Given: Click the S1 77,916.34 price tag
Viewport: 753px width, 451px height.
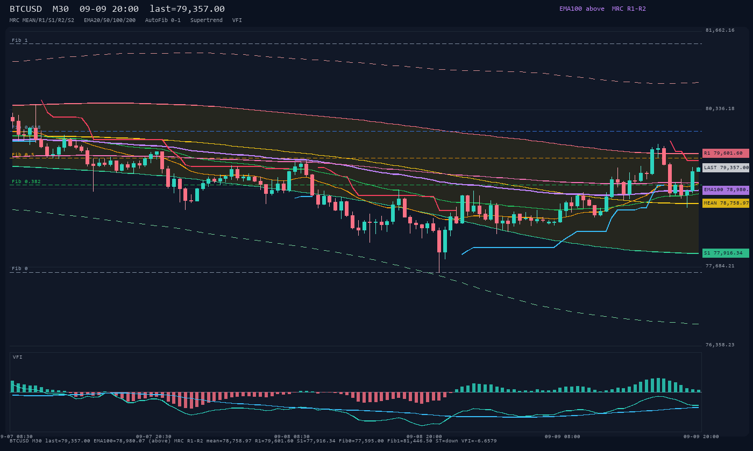Looking at the screenshot, I should [x=726, y=253].
